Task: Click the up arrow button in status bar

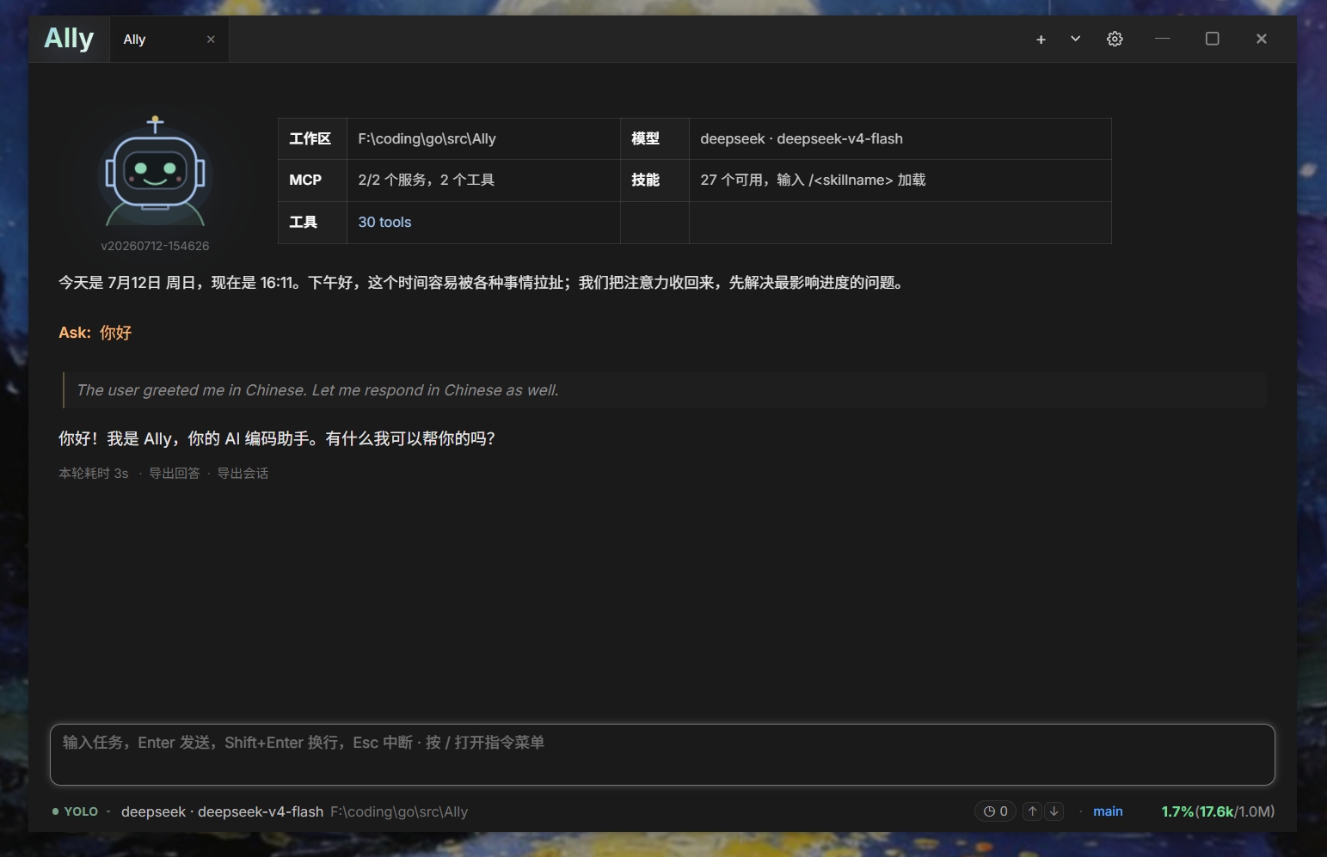Action: (x=1033, y=811)
